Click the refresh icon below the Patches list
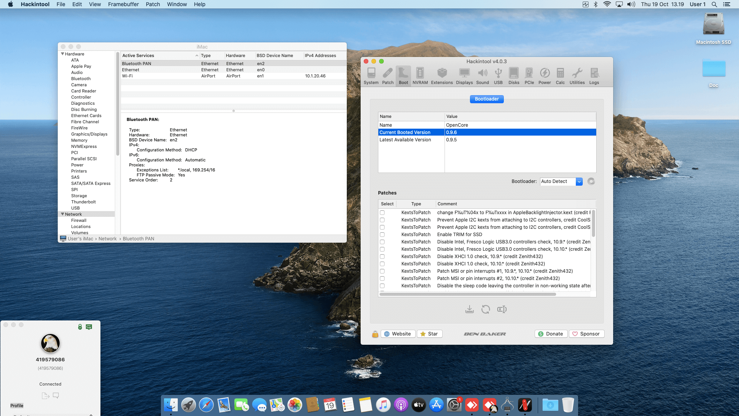 pos(486,309)
